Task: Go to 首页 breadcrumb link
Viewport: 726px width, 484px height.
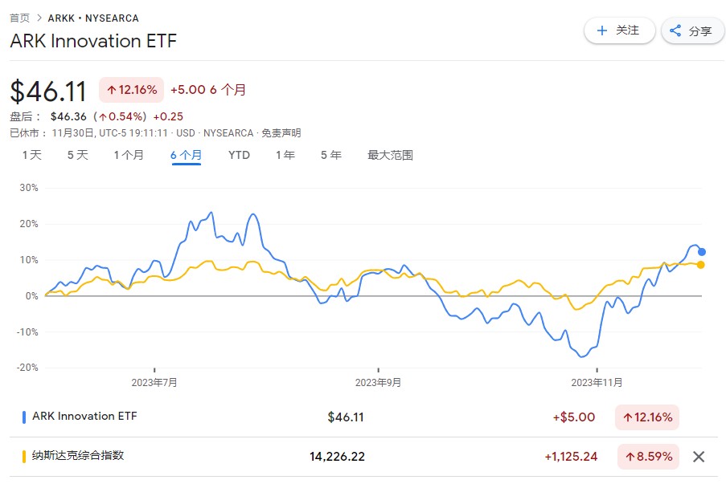Action: pos(20,18)
